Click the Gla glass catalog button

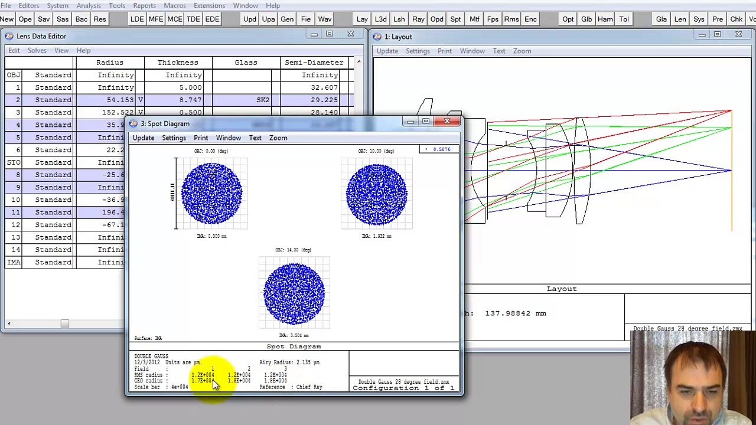(661, 19)
